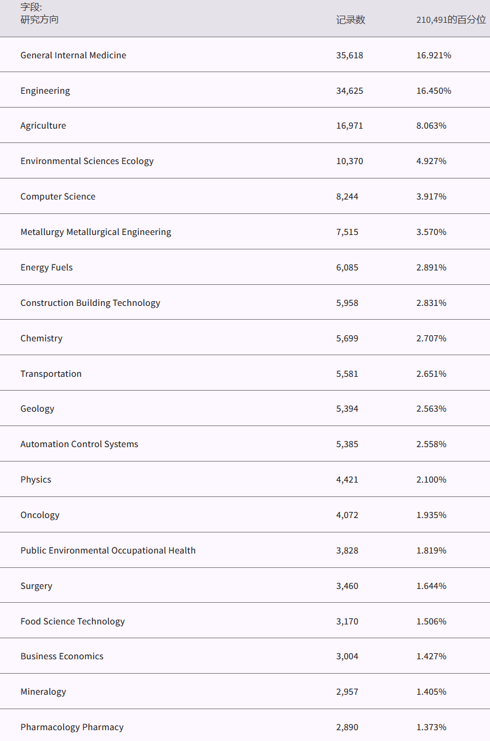Click the 研究方向 field header
Screen dimensions: 490x741
click(x=40, y=19)
